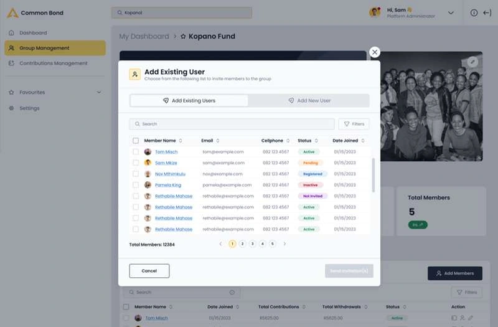Click the Common Bond logo icon
The height and width of the screenshot is (327, 498).
point(12,13)
